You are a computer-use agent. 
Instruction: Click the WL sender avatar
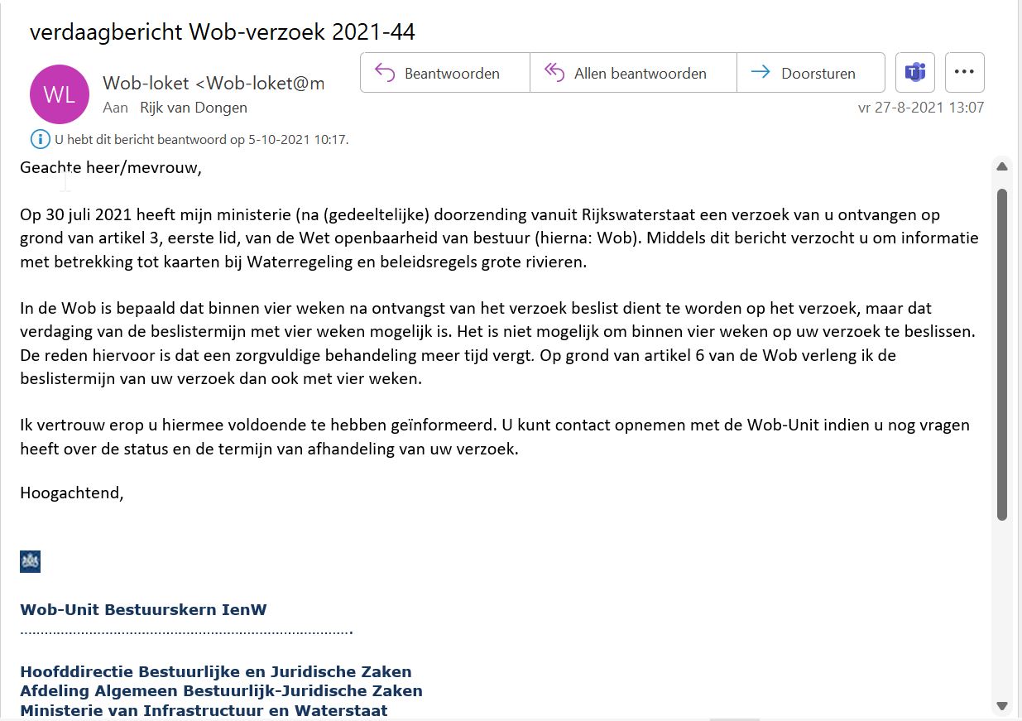pyautogui.click(x=59, y=94)
